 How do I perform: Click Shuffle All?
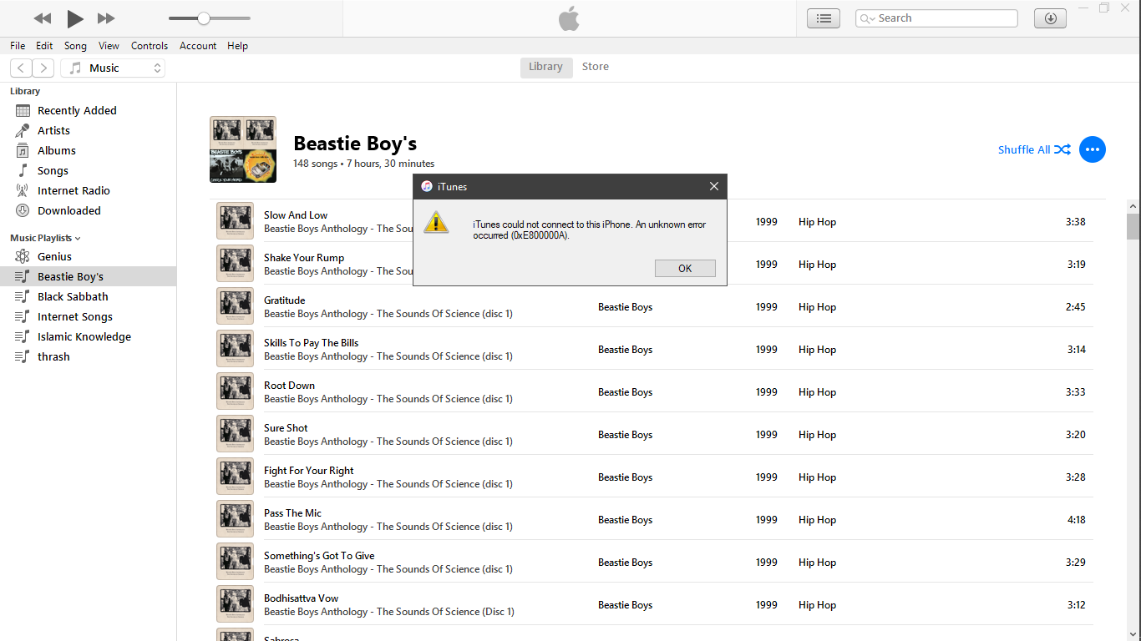tap(1034, 149)
